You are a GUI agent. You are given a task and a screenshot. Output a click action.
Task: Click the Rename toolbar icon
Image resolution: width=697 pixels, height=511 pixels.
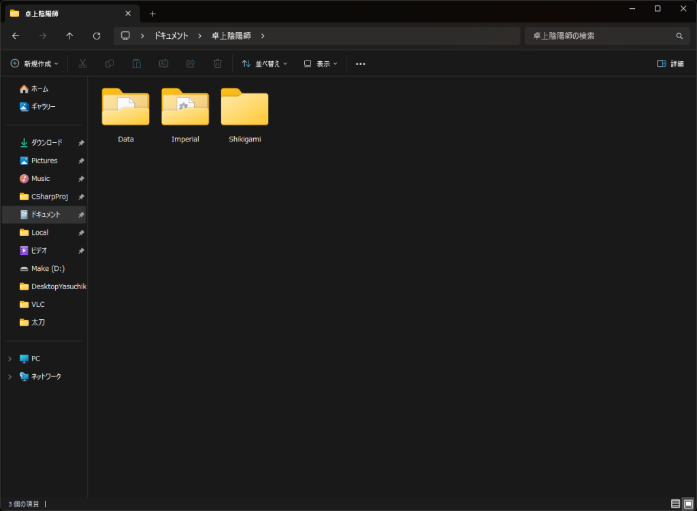[x=163, y=63]
